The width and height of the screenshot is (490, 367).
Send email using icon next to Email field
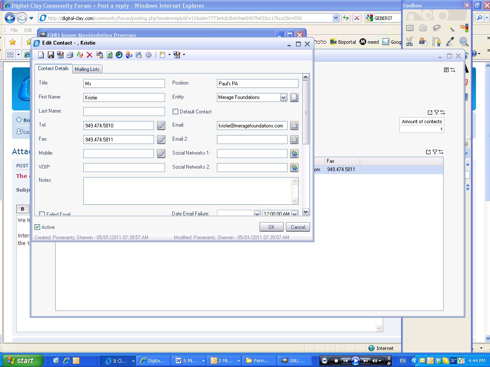(294, 125)
